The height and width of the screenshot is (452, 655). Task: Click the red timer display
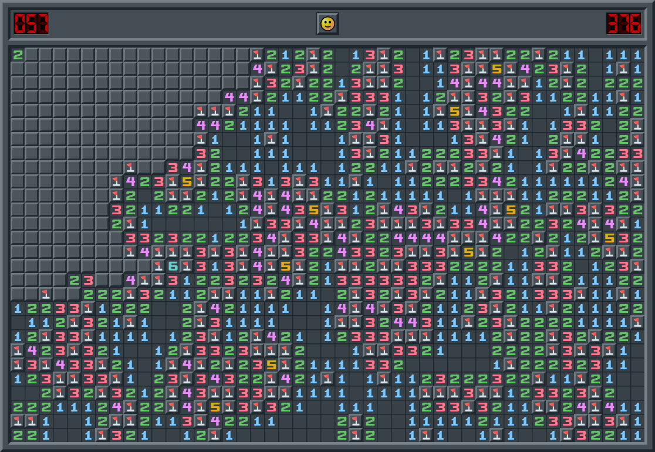tap(623, 23)
